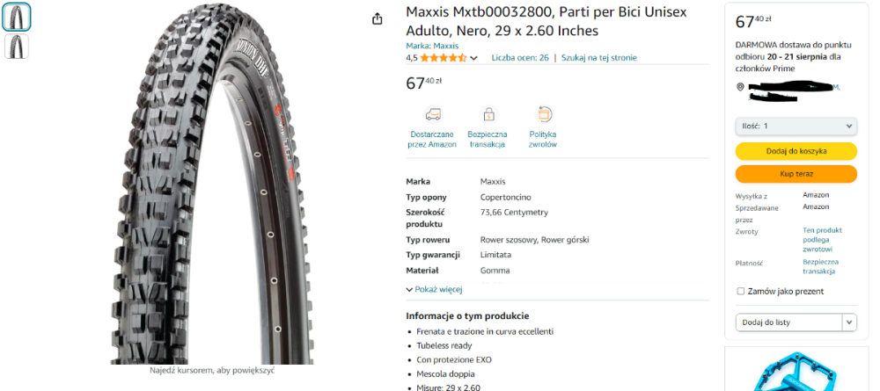Click main tire product image to enlarge
The height and width of the screenshot is (391, 880).
click(x=212, y=184)
